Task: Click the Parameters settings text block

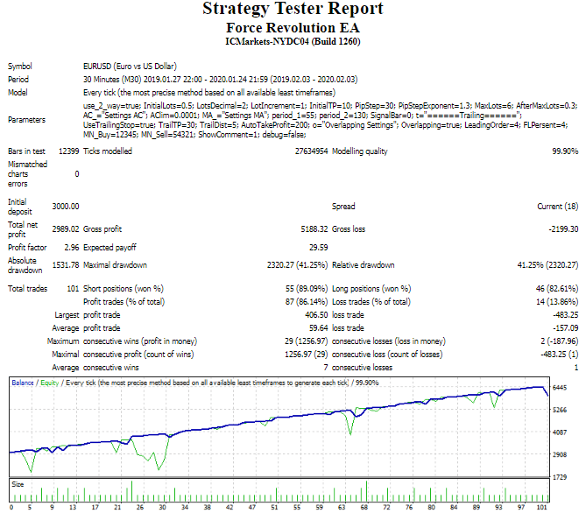Action: click(328, 120)
